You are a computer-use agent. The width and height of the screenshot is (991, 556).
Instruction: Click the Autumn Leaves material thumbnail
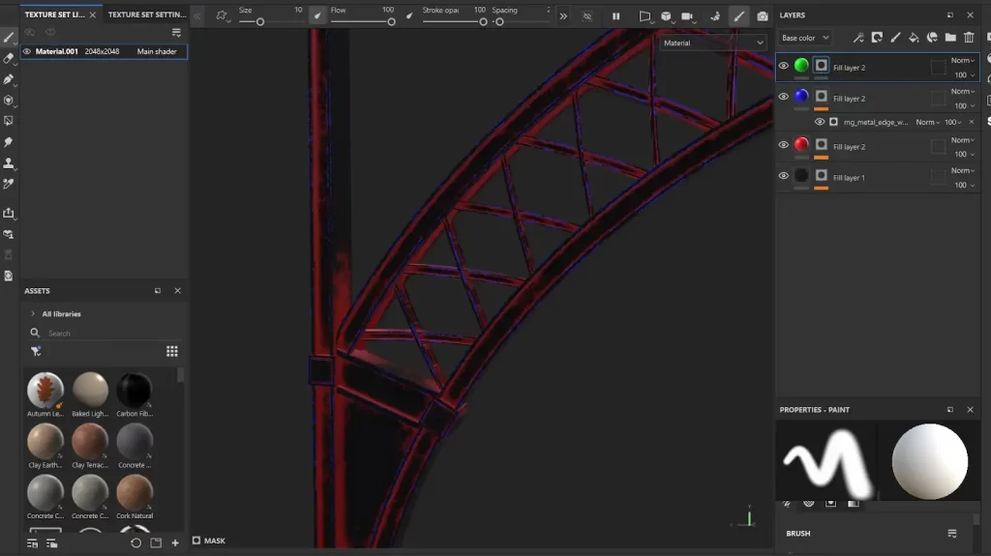(45, 390)
